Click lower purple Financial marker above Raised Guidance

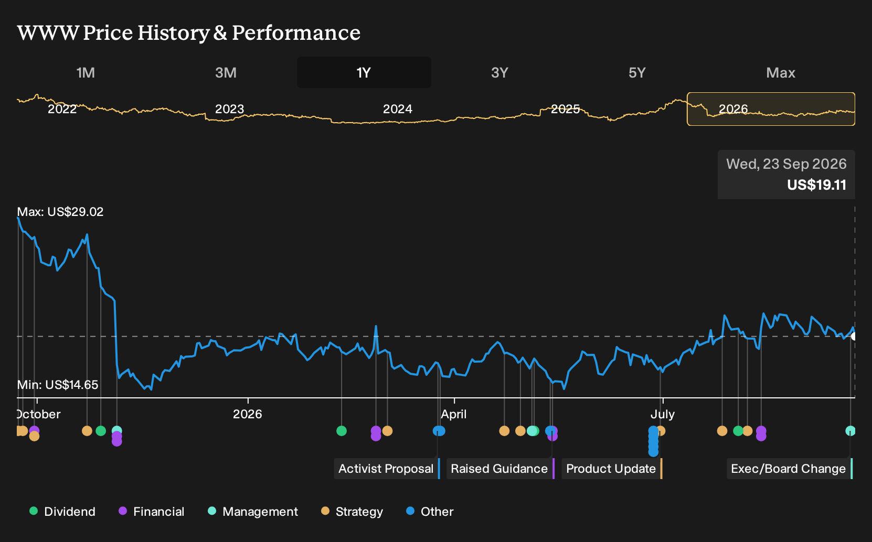pos(552,437)
